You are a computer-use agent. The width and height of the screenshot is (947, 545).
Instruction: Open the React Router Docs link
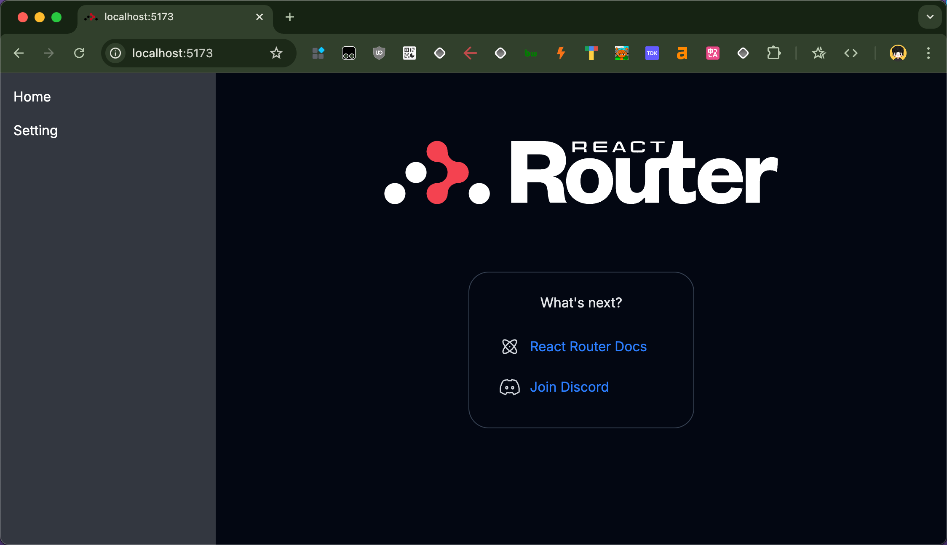coord(588,347)
